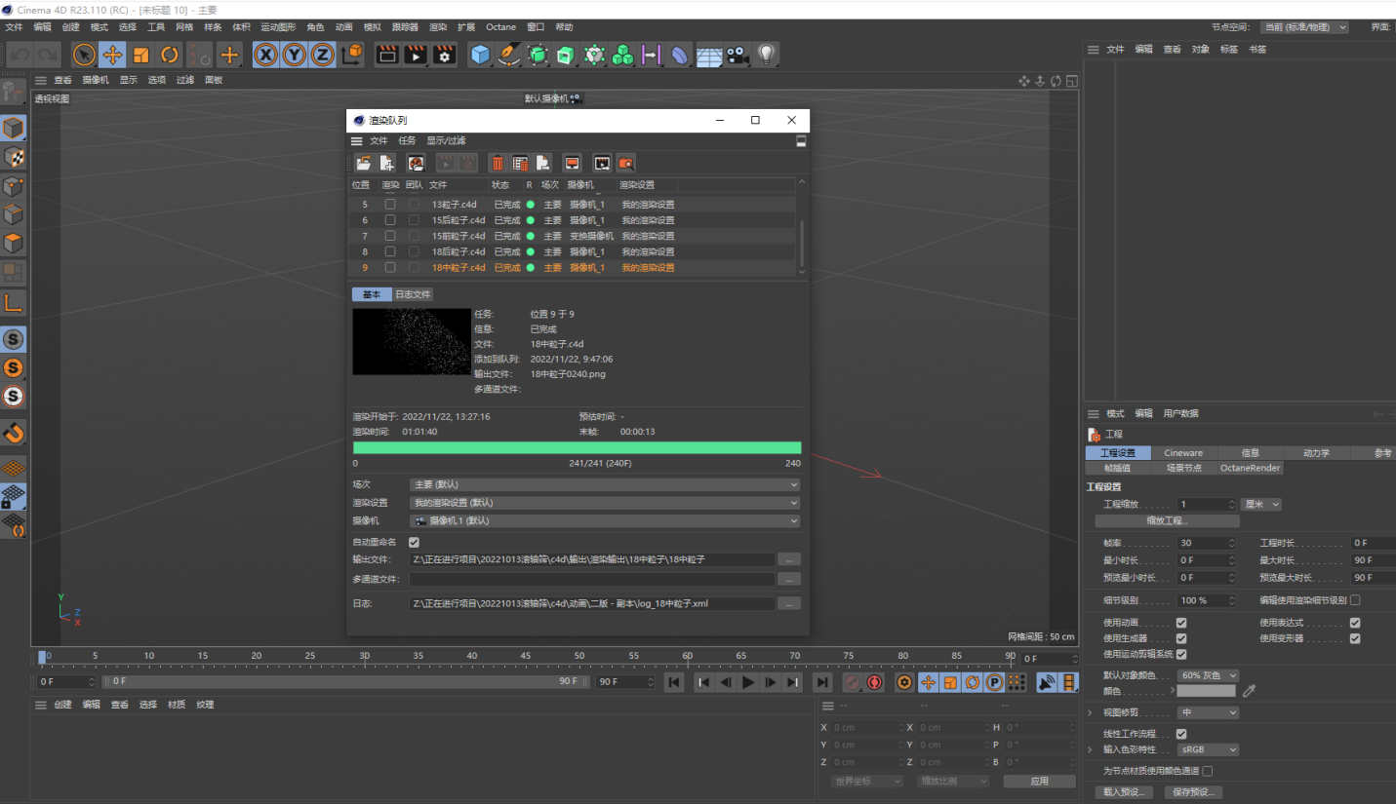1396x804 pixels.
Task: Open 渲染设置 dropdown in render queue
Action: point(605,503)
